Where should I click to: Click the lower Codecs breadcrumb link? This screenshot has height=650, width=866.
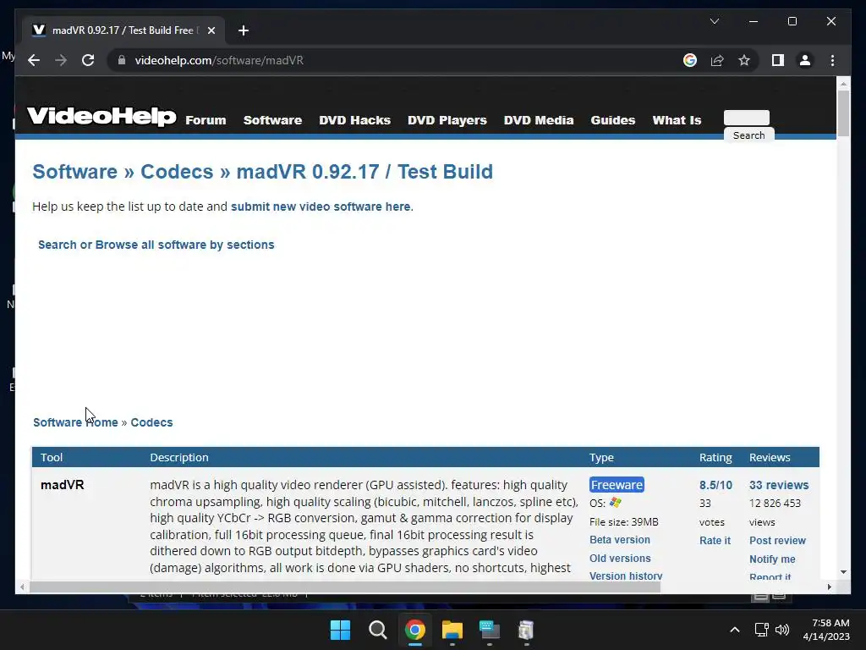[x=152, y=422]
